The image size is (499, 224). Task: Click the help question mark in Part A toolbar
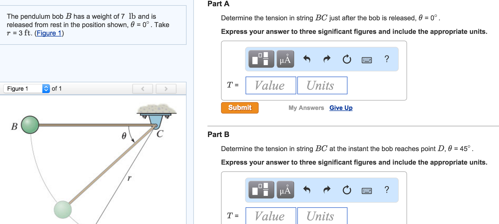pyautogui.click(x=386, y=59)
